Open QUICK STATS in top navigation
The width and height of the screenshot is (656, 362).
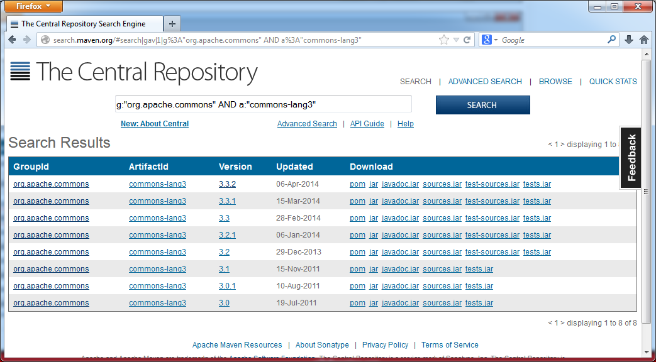[613, 82]
